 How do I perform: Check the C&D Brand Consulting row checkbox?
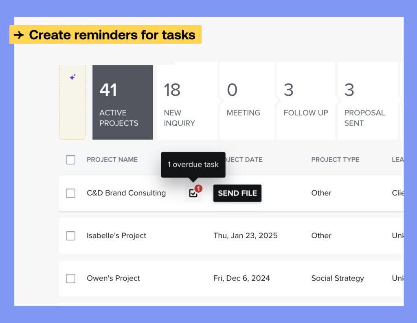coord(70,193)
